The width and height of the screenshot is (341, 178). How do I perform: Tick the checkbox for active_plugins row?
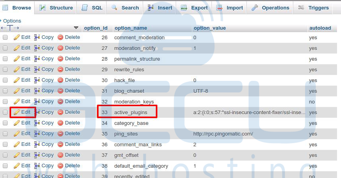5,113
